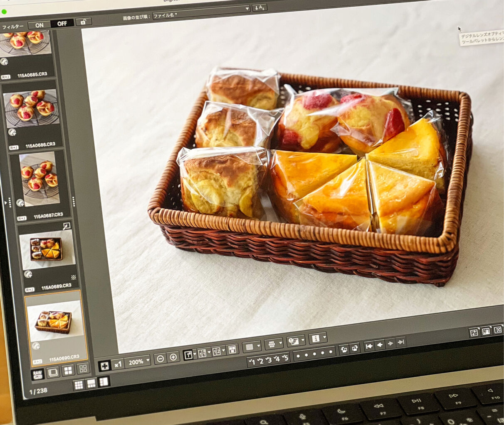504x425 pixels.
Task: Zoom out with the minus button
Action: (x=161, y=359)
